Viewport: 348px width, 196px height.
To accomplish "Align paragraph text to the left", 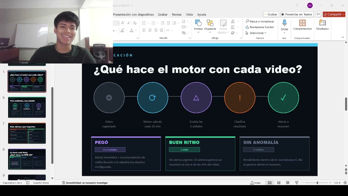I will (144, 30).
